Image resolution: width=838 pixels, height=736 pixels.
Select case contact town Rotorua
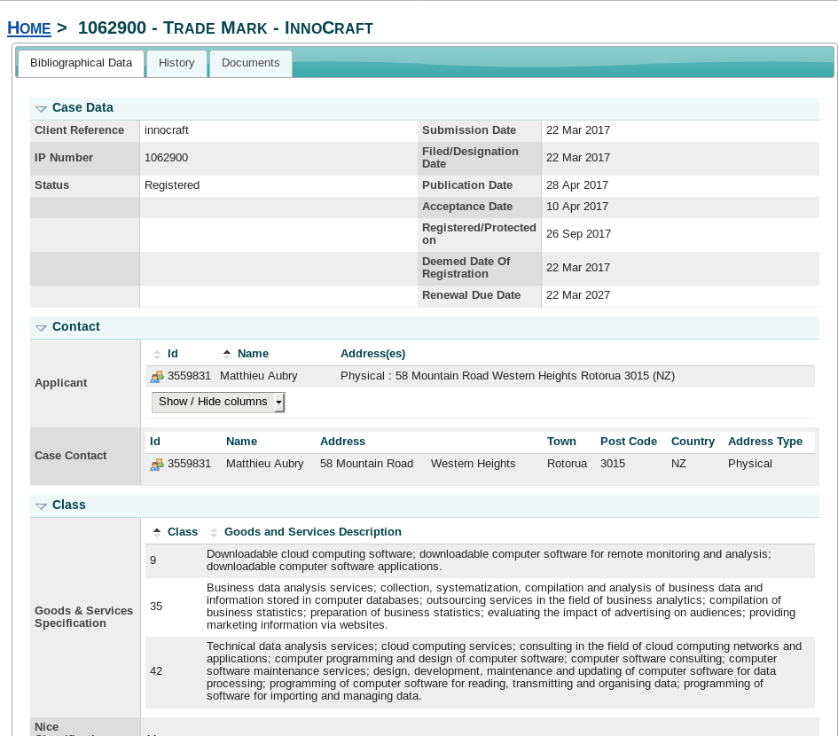tap(567, 464)
